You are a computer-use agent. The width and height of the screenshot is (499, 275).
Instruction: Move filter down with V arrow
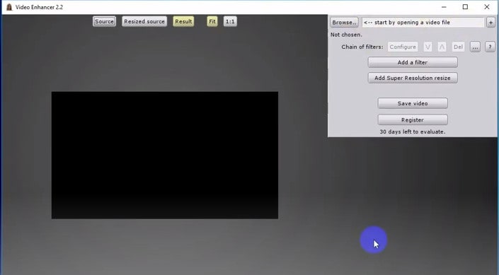(428, 47)
